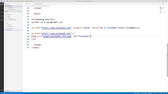Viewport: 168px width, 94px height.
Task: Open the Edit menu
Action: coord(7,1)
